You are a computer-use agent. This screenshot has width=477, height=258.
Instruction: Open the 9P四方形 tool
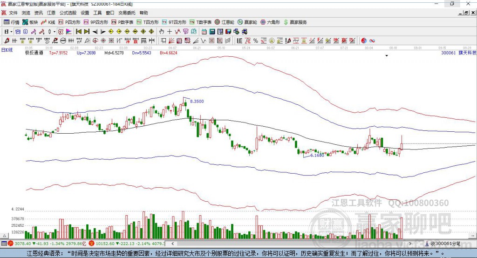coord(96,22)
